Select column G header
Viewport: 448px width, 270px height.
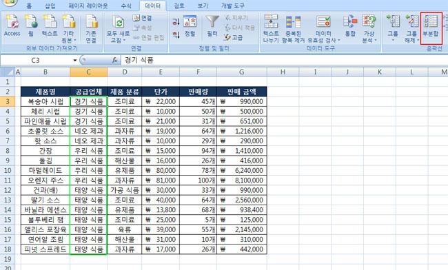242,72
